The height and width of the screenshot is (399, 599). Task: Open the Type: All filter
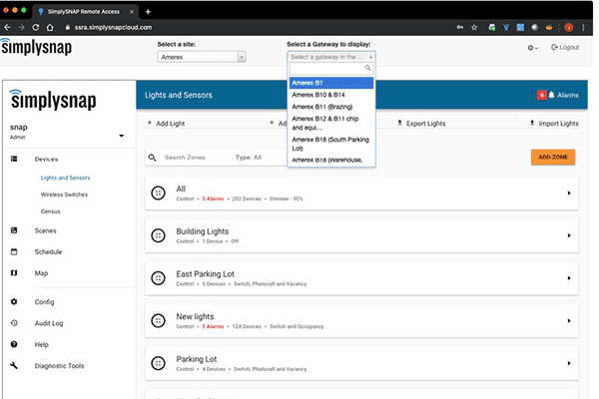[x=249, y=158]
